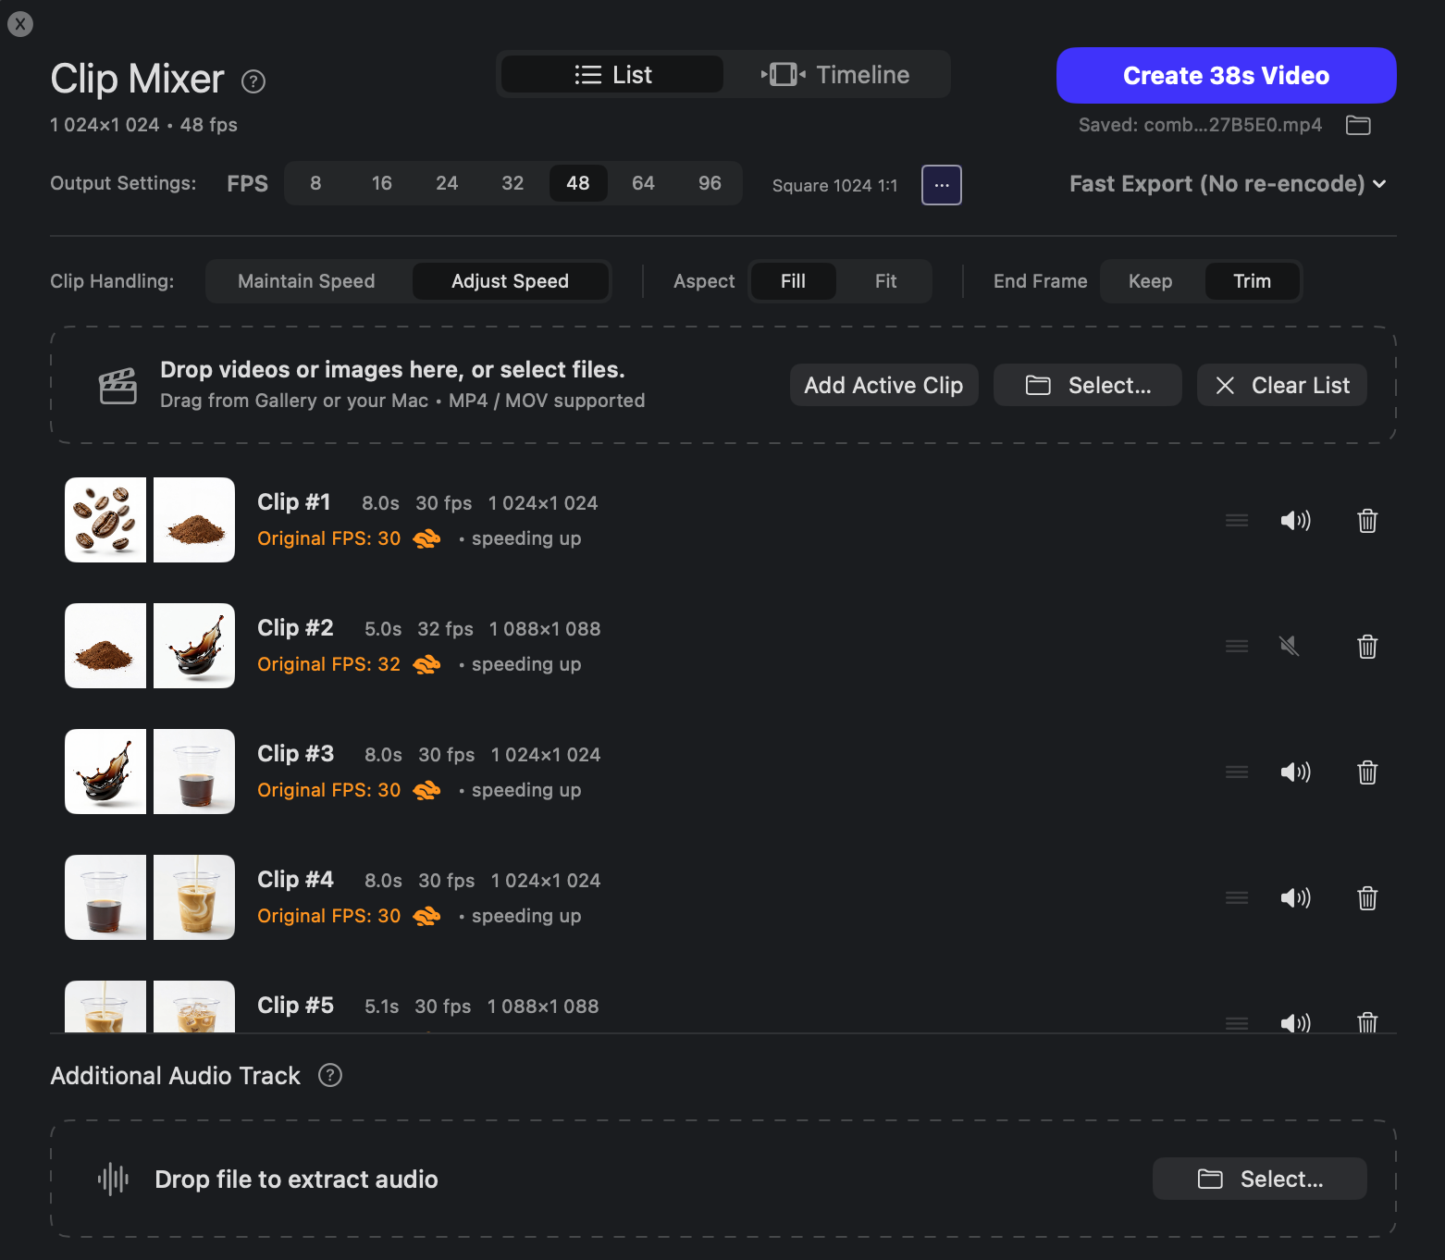1445x1260 pixels.
Task: Open the Square 1024 1:1 format selector
Action: coord(834,185)
